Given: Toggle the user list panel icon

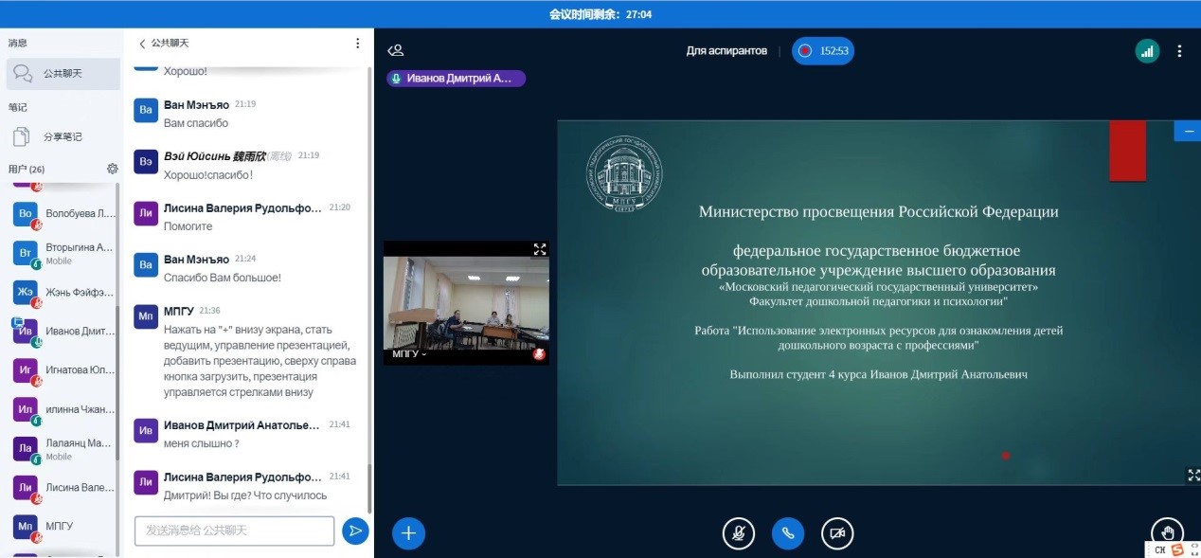Looking at the screenshot, I should point(396,50).
